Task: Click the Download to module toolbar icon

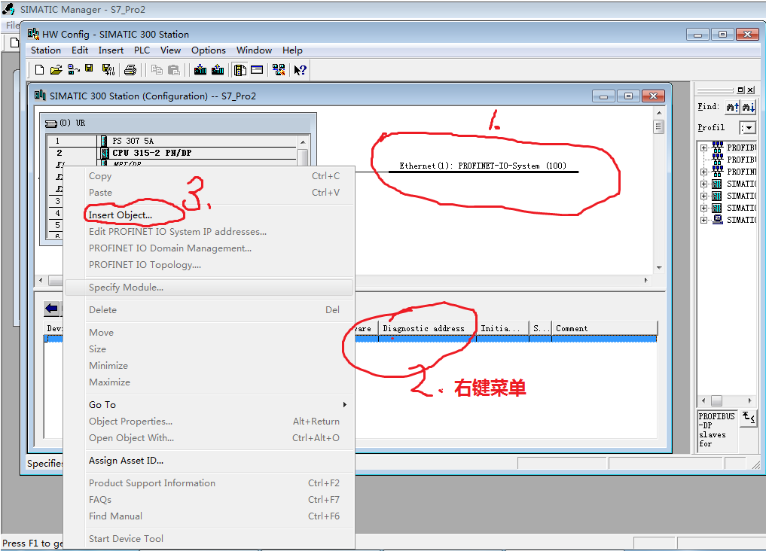Action: coord(200,69)
